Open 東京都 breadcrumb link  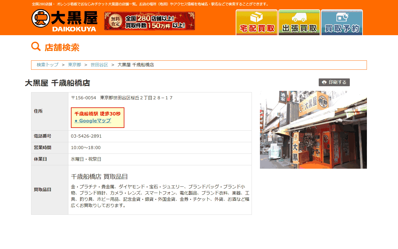pyautogui.click(x=75, y=65)
